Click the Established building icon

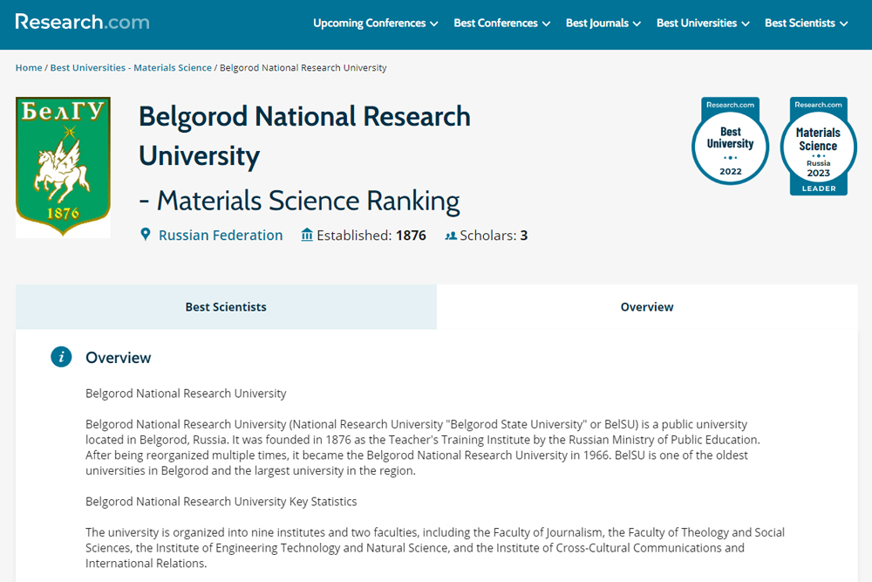coord(306,235)
